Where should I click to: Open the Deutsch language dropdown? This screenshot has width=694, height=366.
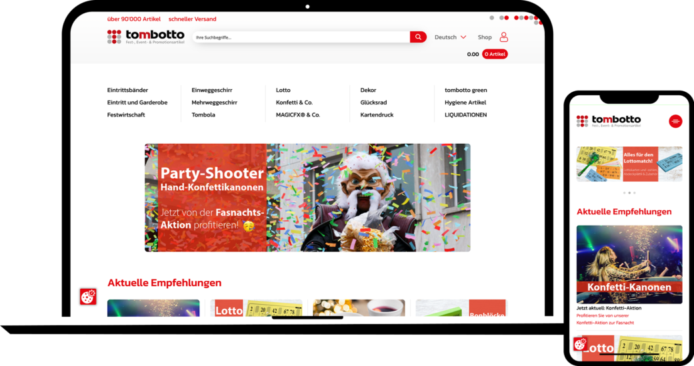(450, 37)
